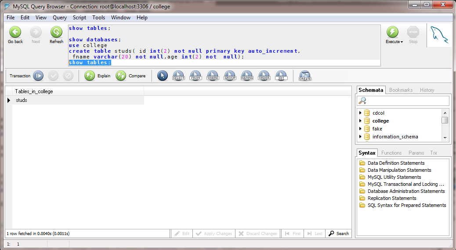Switch to the Bookmarks tab
456x250 pixels.
click(x=401, y=90)
